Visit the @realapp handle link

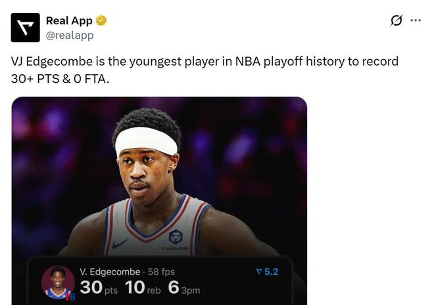(69, 35)
